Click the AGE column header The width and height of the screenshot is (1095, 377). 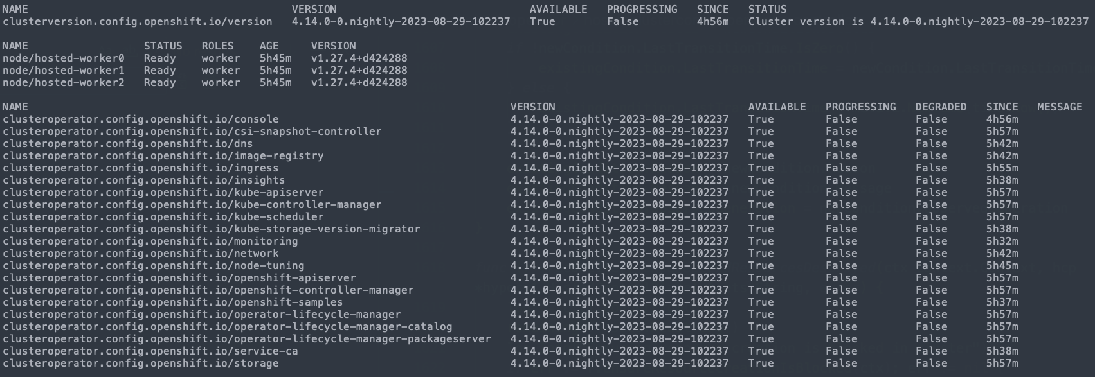[269, 46]
